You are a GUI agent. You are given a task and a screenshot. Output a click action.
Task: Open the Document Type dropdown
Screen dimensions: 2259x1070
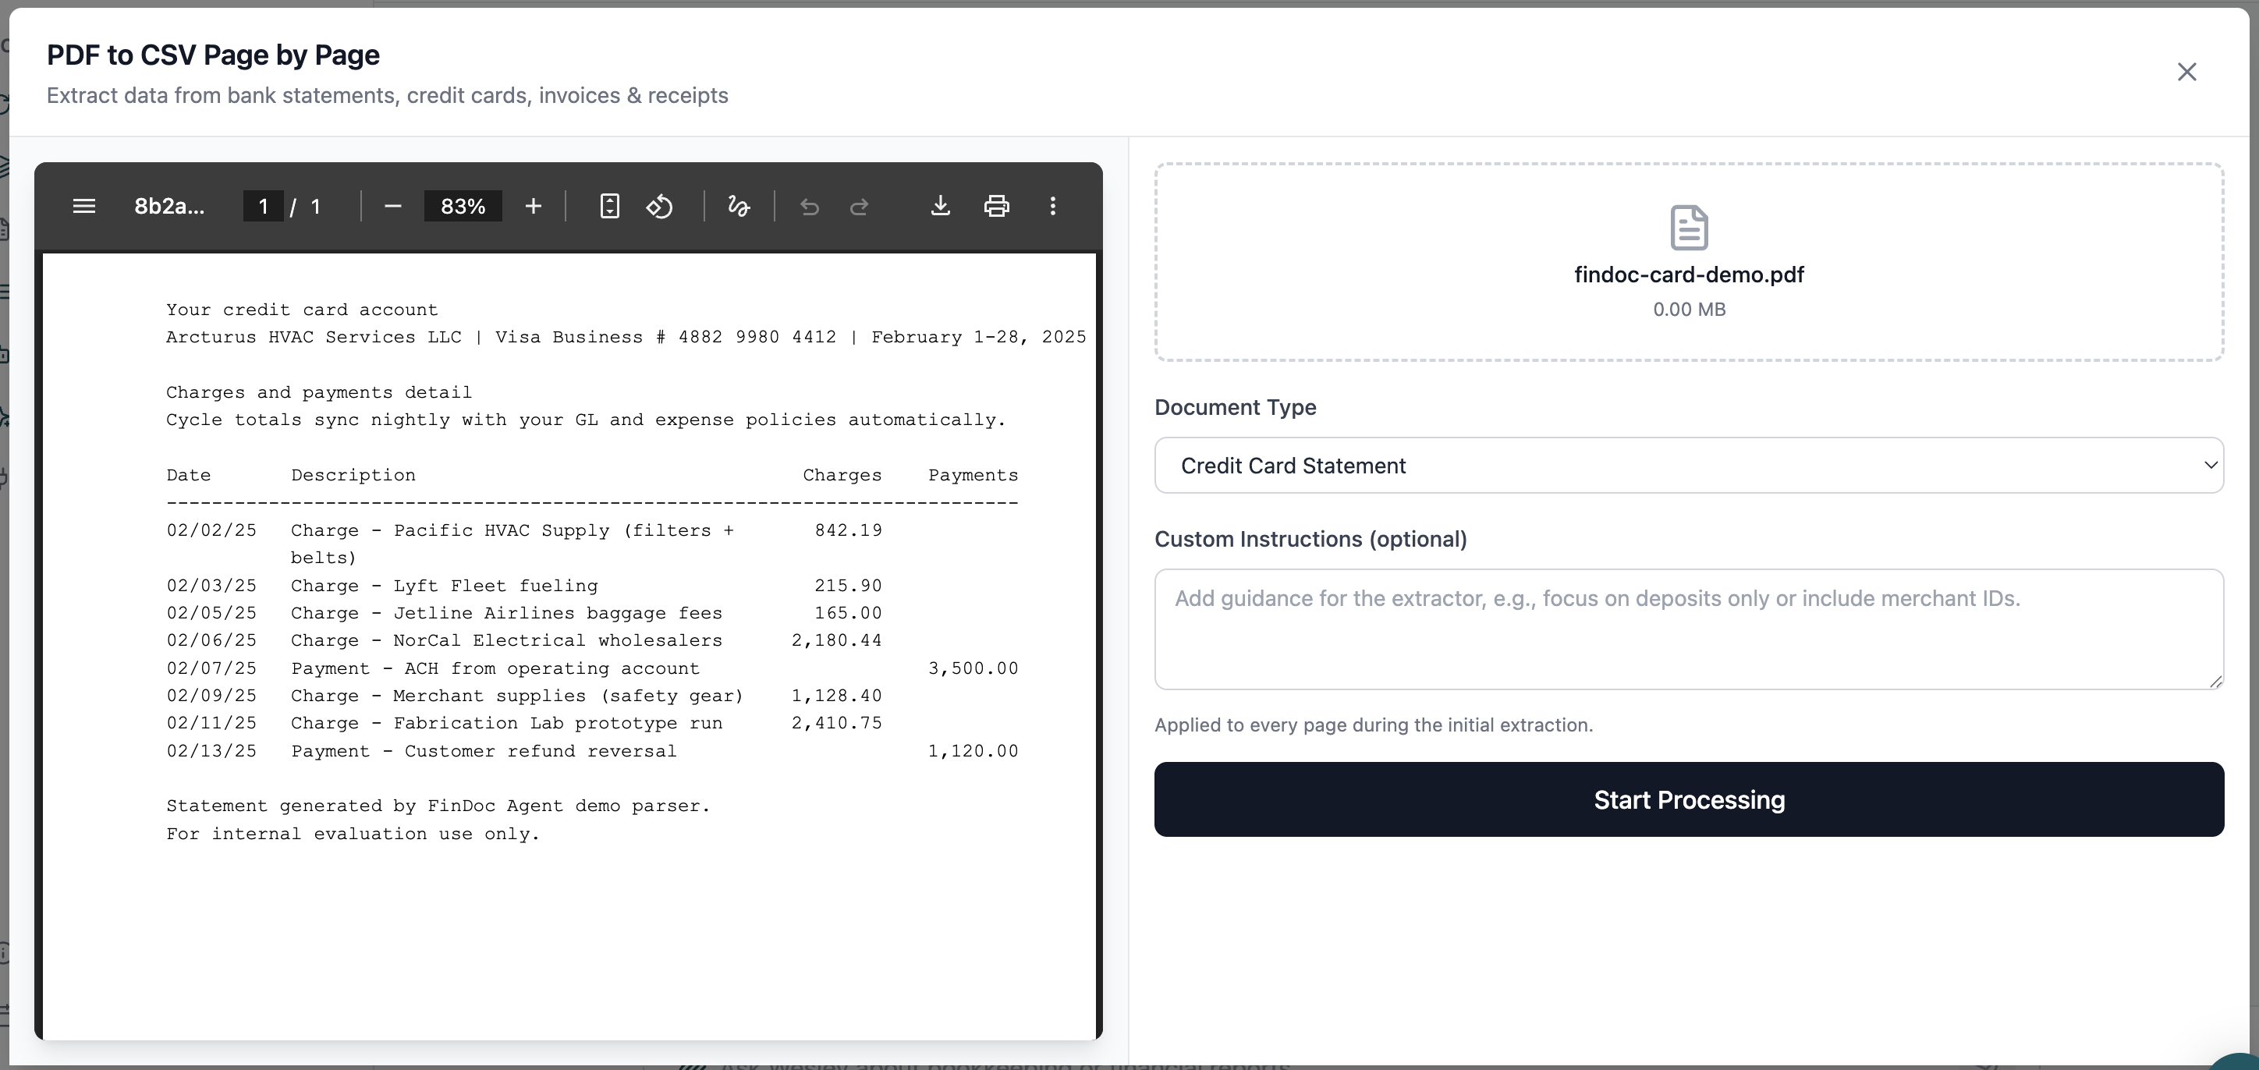(1688, 466)
